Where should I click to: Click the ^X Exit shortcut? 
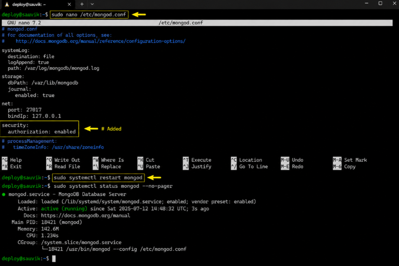pos(12,167)
